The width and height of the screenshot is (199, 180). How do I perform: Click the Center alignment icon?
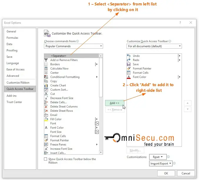point(46,73)
